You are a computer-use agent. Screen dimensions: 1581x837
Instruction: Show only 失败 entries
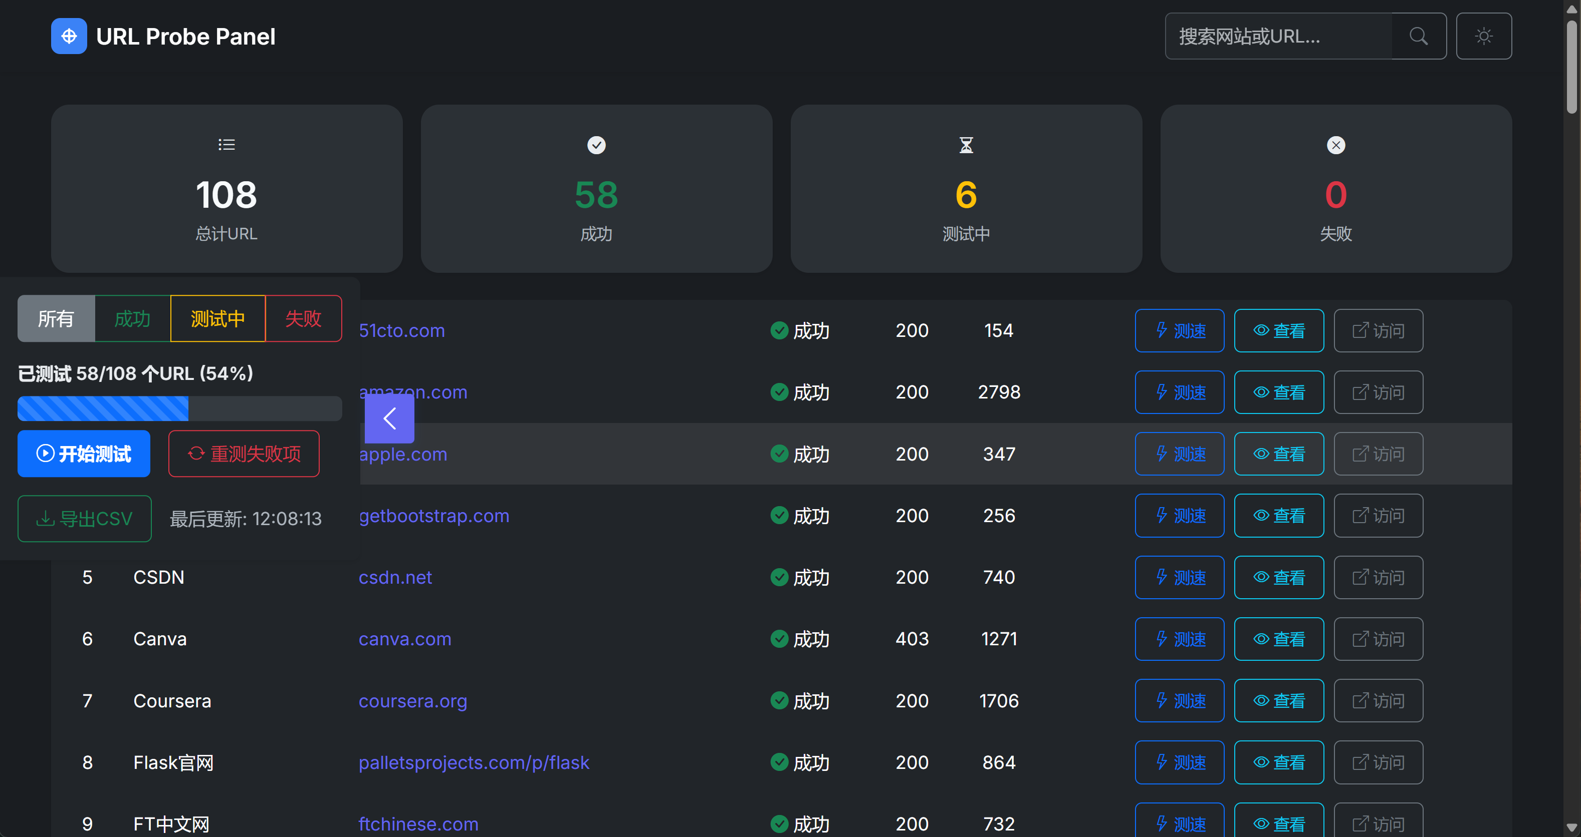[x=303, y=318]
